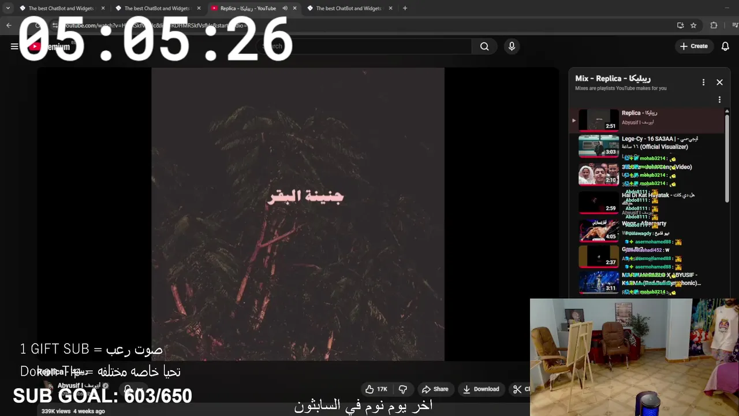The width and height of the screenshot is (739, 416).
Task: Click the Clip scissors button
Action: click(521, 389)
